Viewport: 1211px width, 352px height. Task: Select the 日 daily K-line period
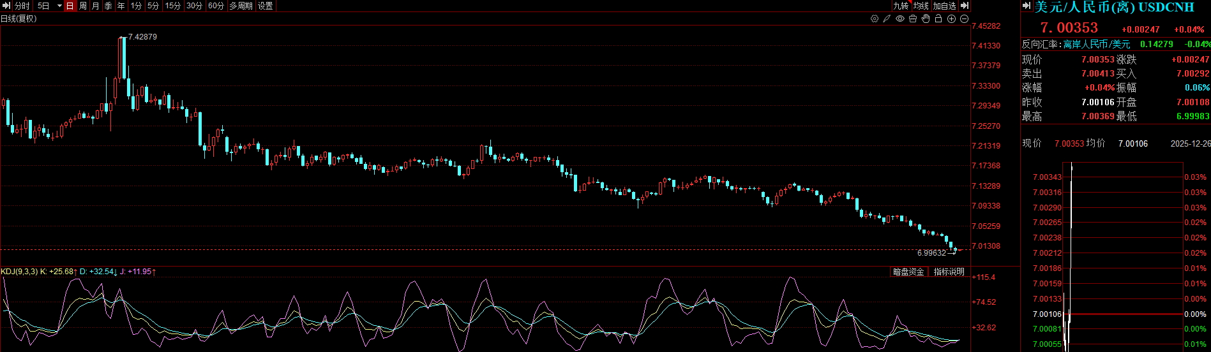pos(70,6)
